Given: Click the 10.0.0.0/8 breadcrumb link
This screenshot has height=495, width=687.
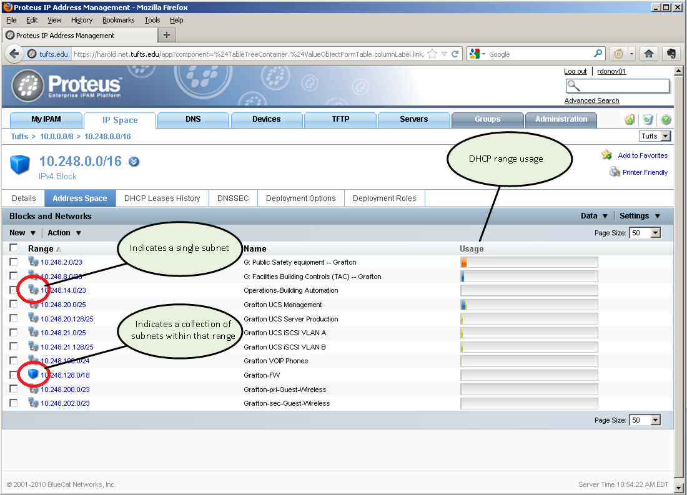Looking at the screenshot, I should coord(56,136).
